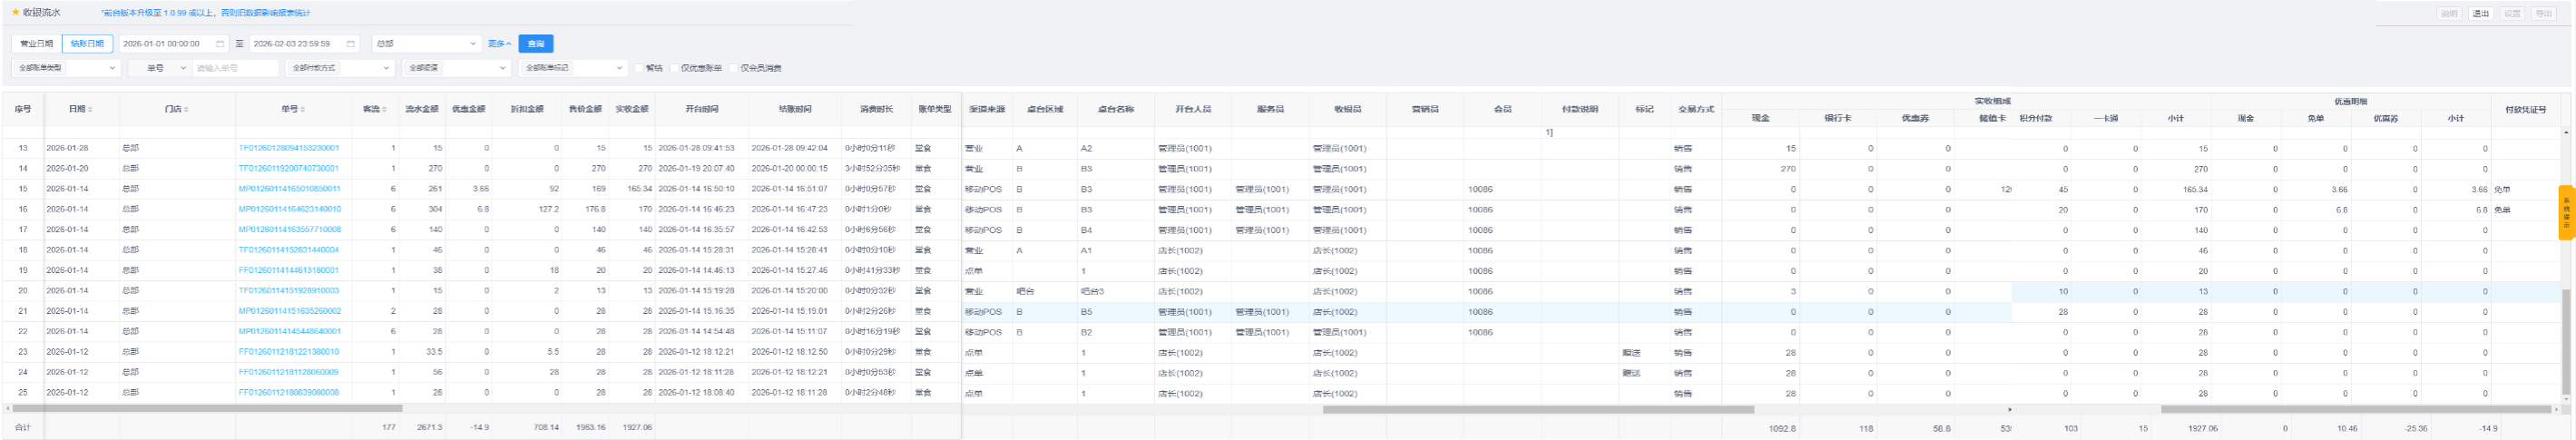Open the 总部 store selector dropdown
2576x440 pixels.
426,44
